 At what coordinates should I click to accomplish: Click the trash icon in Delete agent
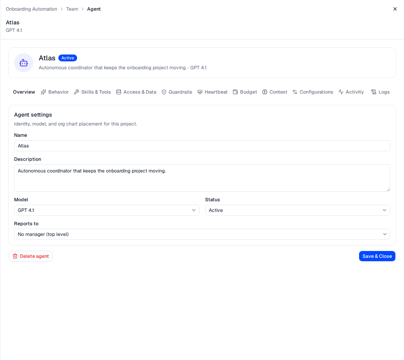(x=15, y=256)
